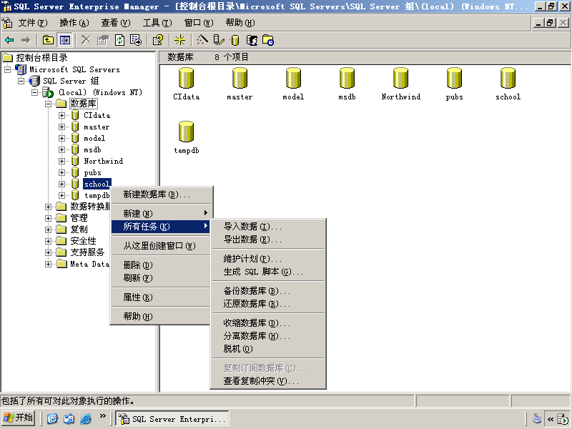The width and height of the screenshot is (572, 429).
Task: Select 查看复制冲突(V)... from submenu
Action: [267, 381]
